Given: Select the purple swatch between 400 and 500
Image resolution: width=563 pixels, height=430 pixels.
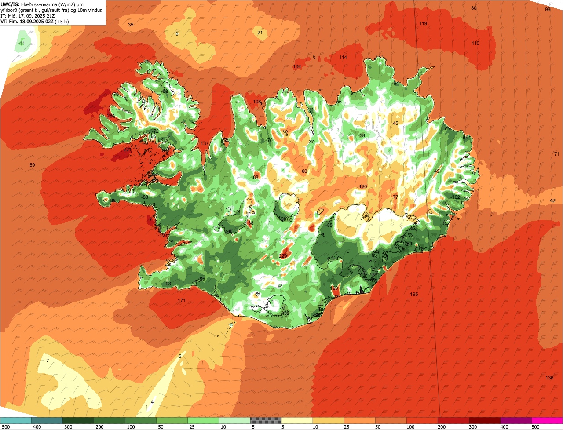Looking at the screenshot, I should tap(516, 420).
